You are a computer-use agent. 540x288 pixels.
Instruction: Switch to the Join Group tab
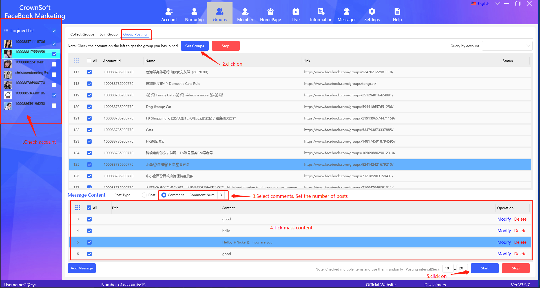(x=109, y=34)
